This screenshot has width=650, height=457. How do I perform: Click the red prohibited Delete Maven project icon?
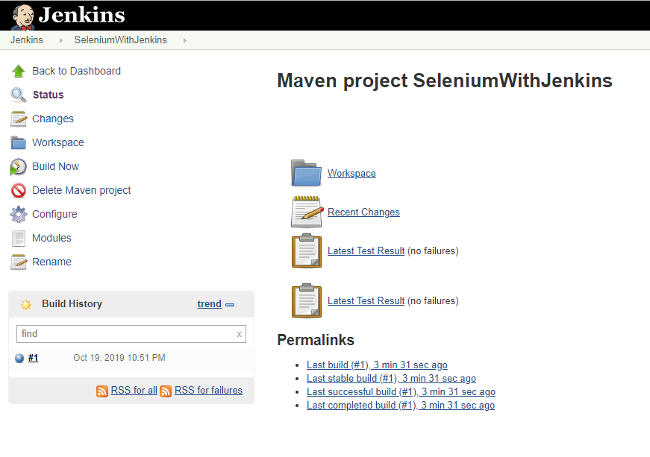tap(18, 190)
